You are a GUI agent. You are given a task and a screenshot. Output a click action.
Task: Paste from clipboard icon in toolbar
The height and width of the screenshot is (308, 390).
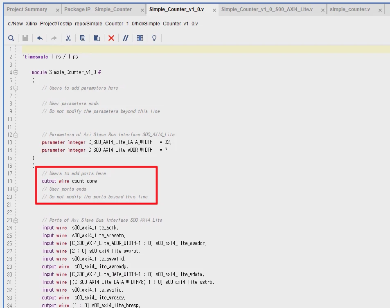97,38
